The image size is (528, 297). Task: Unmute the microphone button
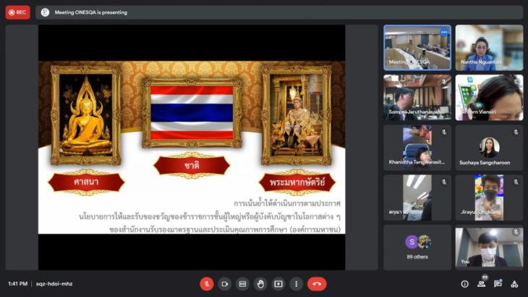207,284
